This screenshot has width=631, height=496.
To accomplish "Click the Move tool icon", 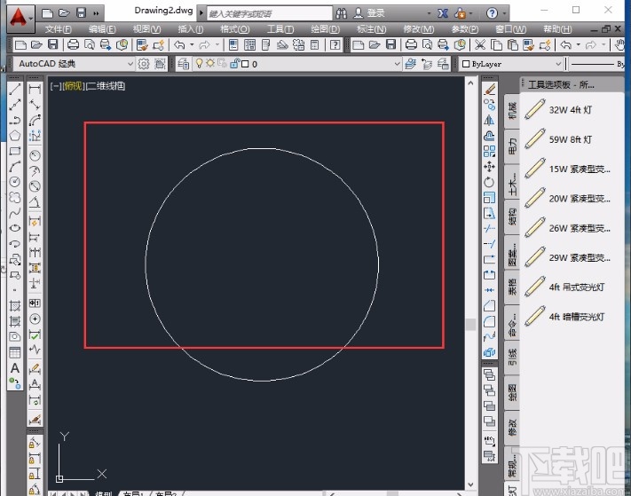I will [489, 166].
